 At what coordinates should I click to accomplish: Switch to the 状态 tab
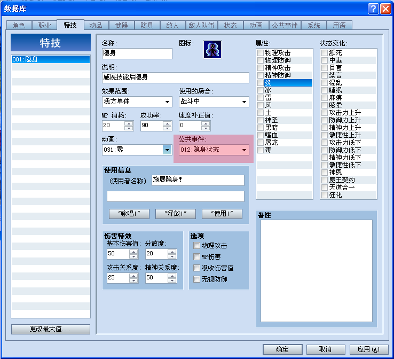[x=231, y=26]
